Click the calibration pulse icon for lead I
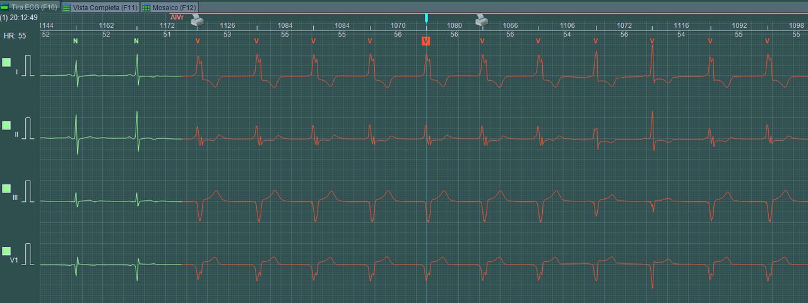The image size is (808, 303). coord(27,65)
